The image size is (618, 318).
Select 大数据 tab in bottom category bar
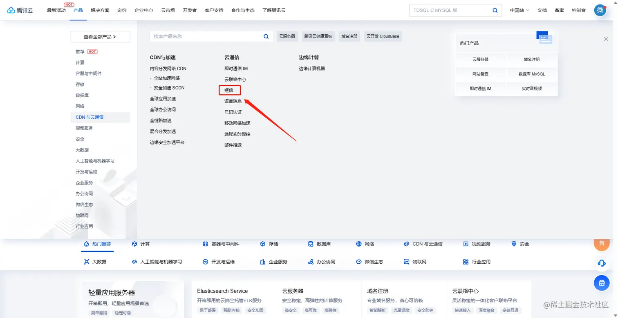click(x=96, y=262)
